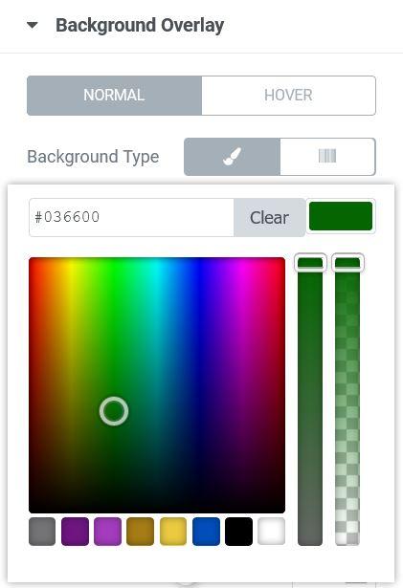The height and width of the screenshot is (588, 403).
Task: Select the classic brush background type
Action: click(232, 157)
